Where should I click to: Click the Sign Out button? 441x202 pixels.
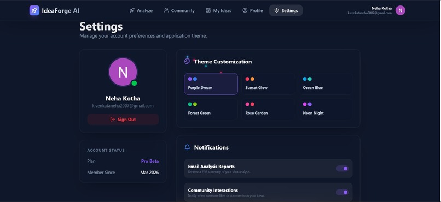pyautogui.click(x=123, y=119)
